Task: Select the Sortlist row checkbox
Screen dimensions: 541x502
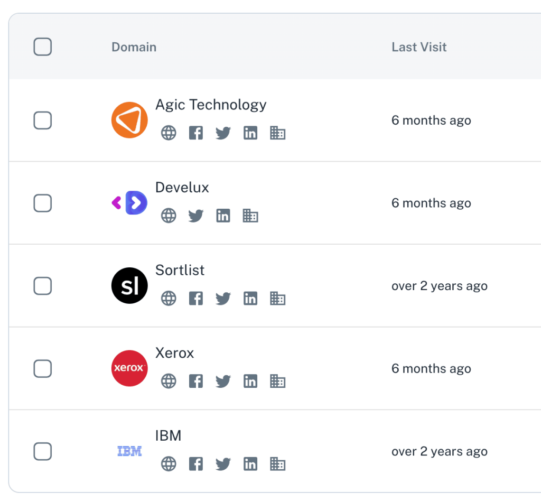Action: [x=43, y=286]
